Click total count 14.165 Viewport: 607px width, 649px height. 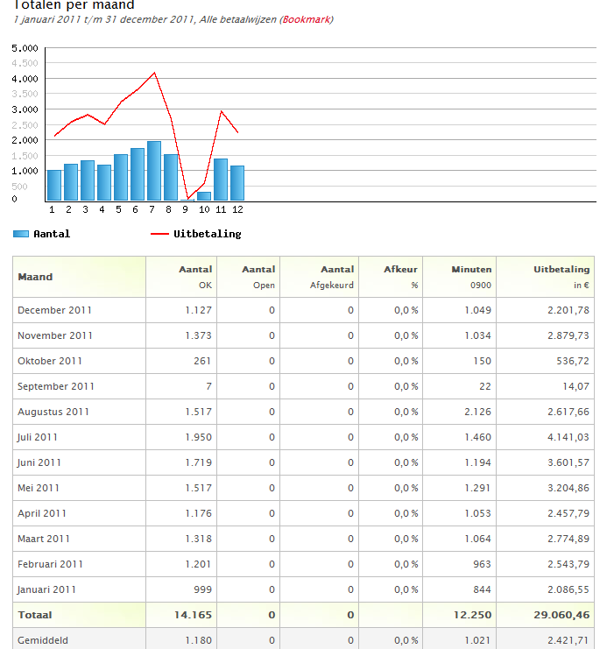193,615
